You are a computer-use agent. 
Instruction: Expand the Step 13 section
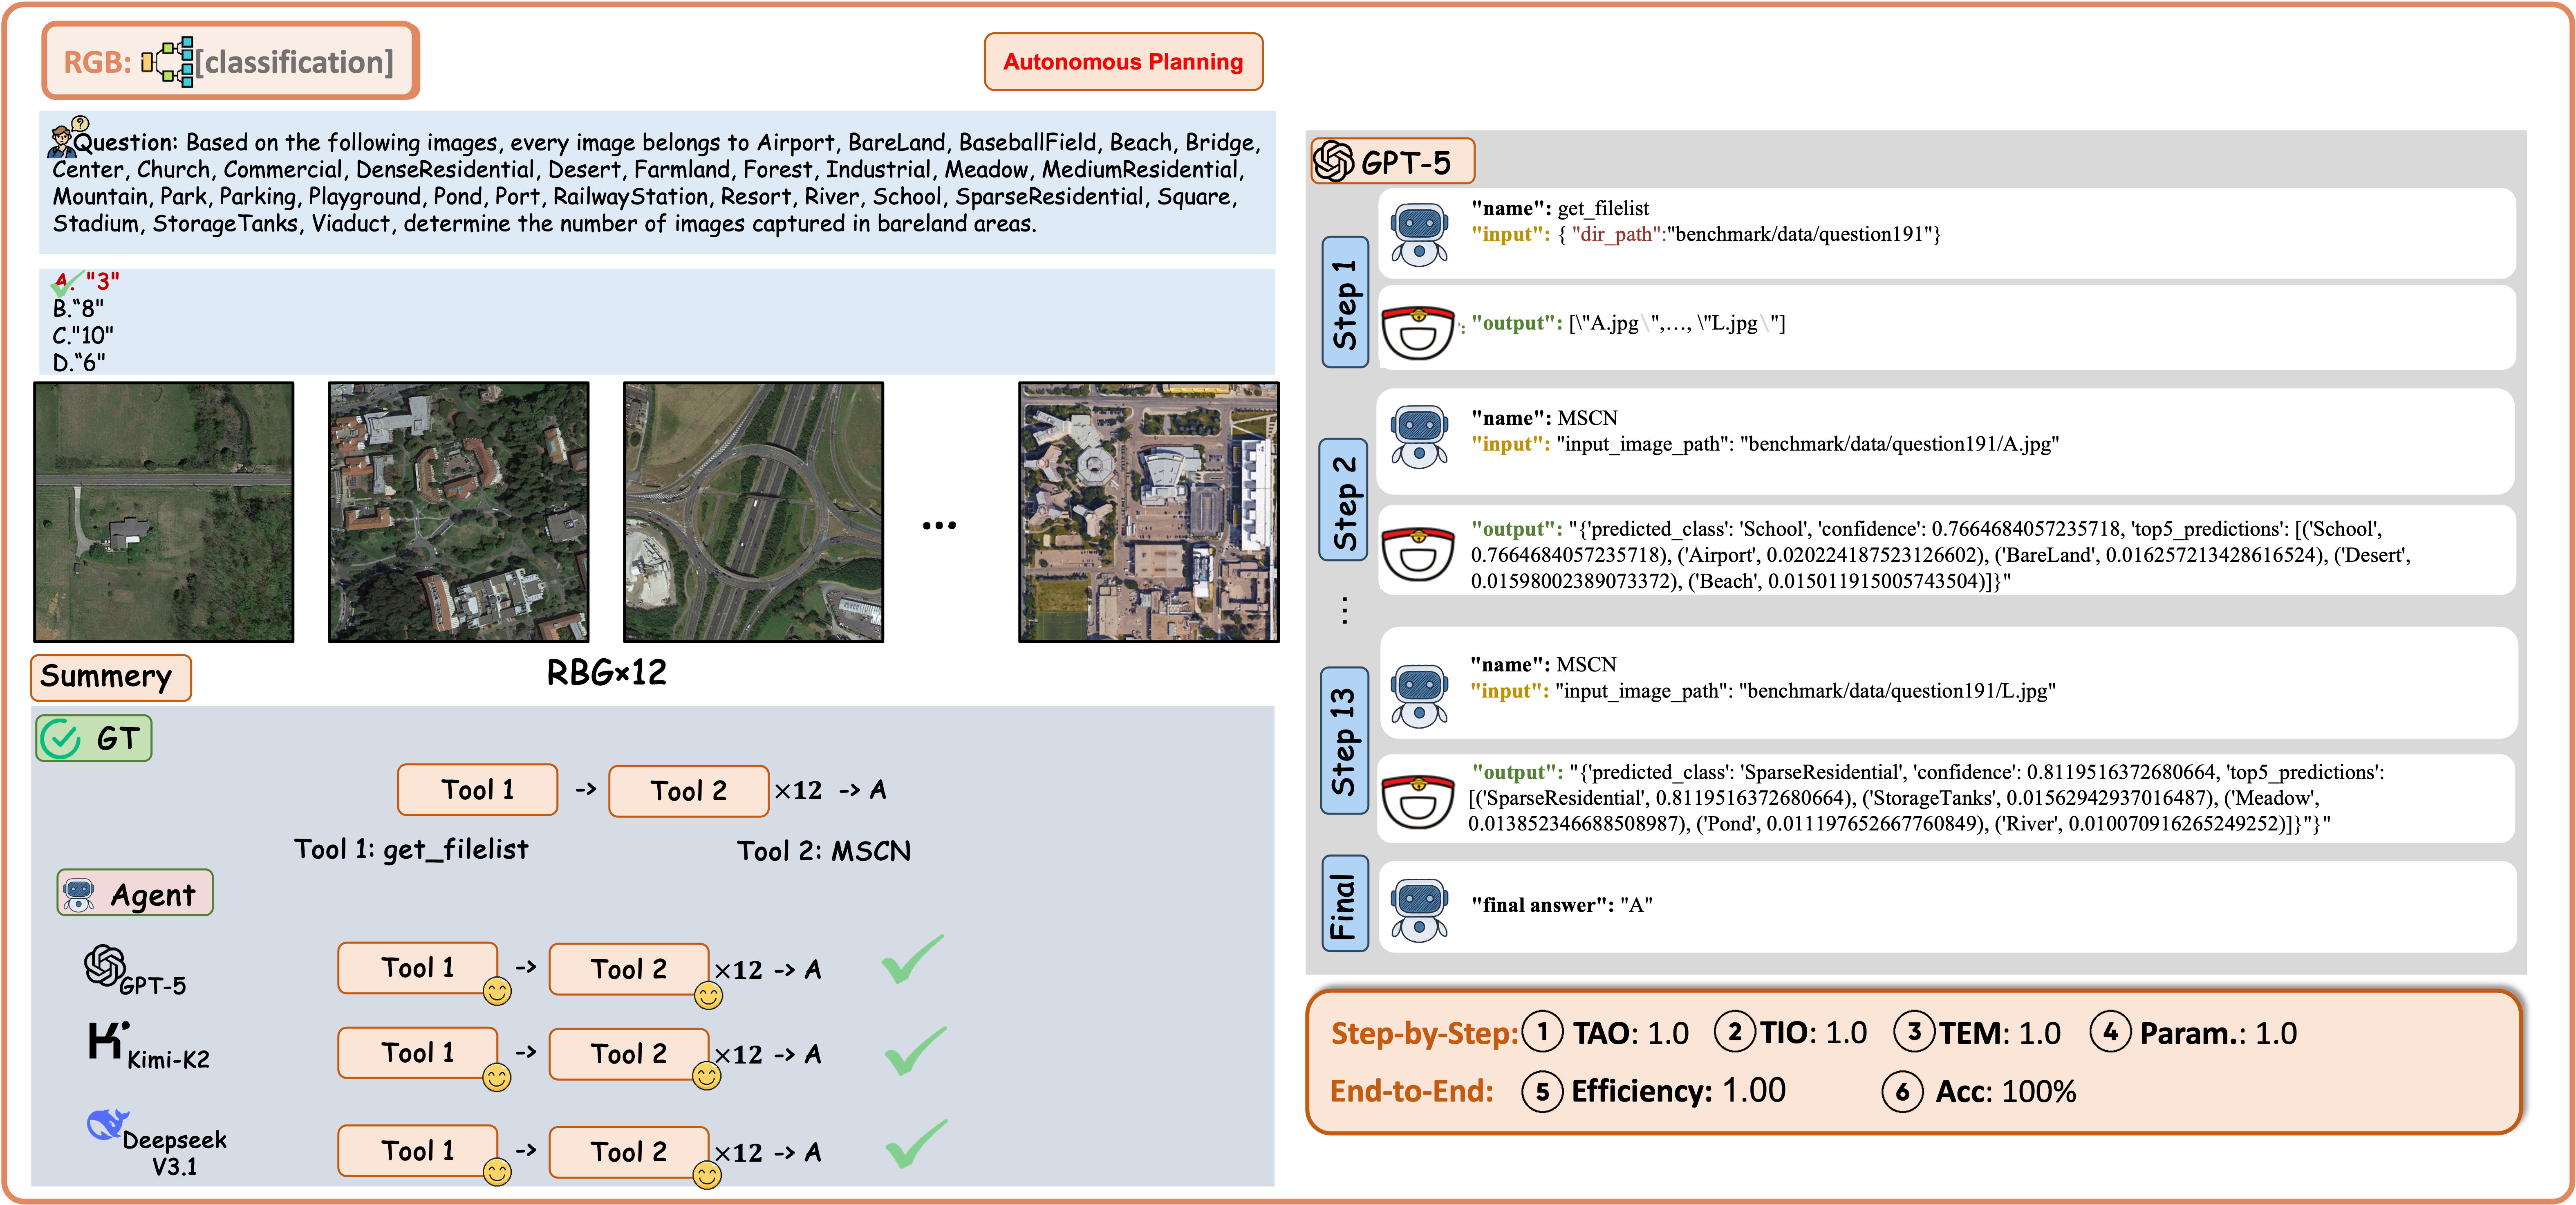1344,740
